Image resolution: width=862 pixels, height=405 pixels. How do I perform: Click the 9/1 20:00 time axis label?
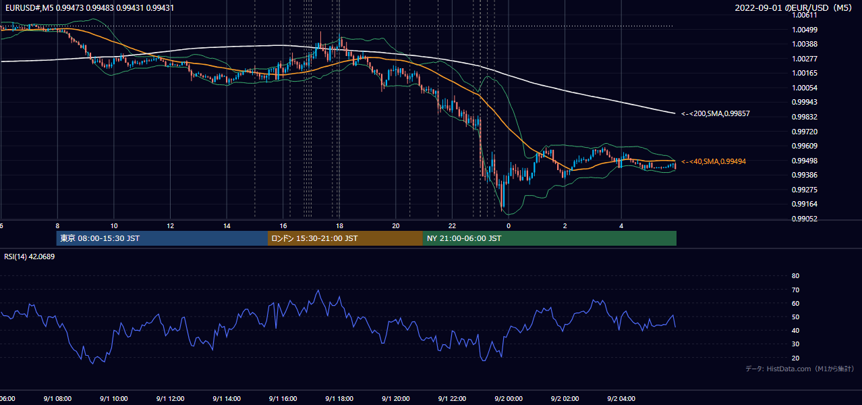coord(396,399)
